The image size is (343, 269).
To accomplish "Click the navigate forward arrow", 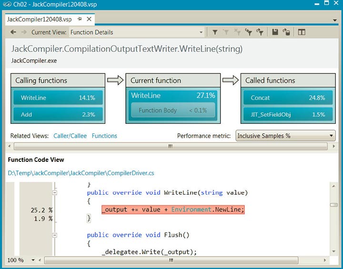I will pyautogui.click(x=24, y=32).
